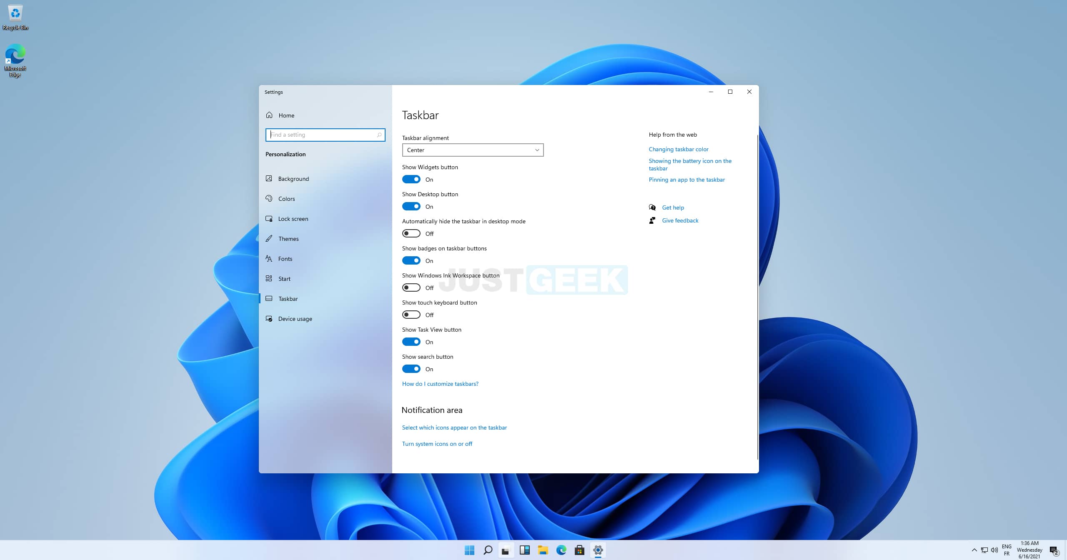The image size is (1067, 560).
Task: Open the Background settings page
Action: [325, 179]
